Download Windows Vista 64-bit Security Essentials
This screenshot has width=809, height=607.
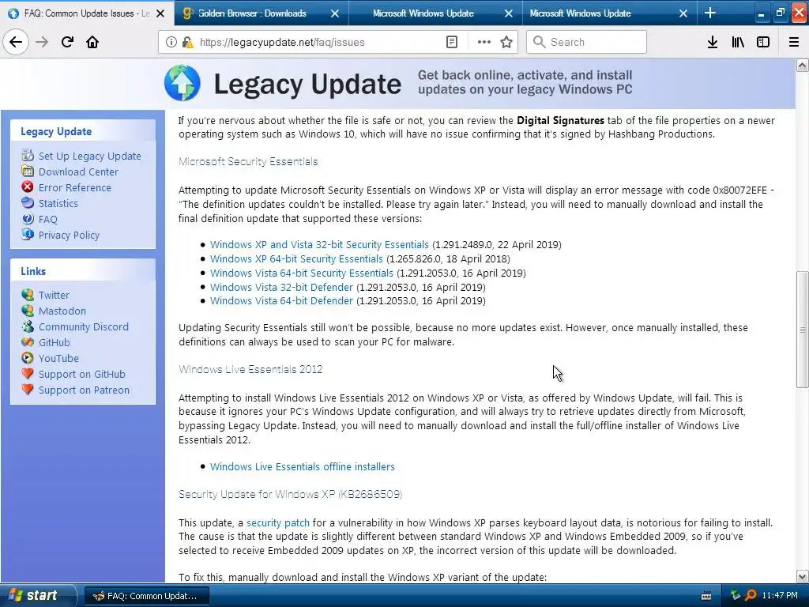301,273
